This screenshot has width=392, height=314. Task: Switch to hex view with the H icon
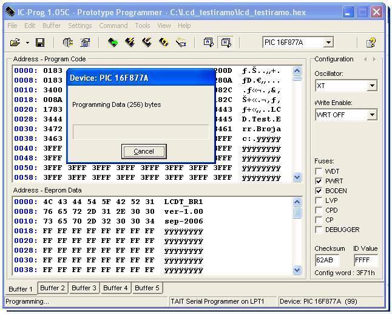point(226,43)
